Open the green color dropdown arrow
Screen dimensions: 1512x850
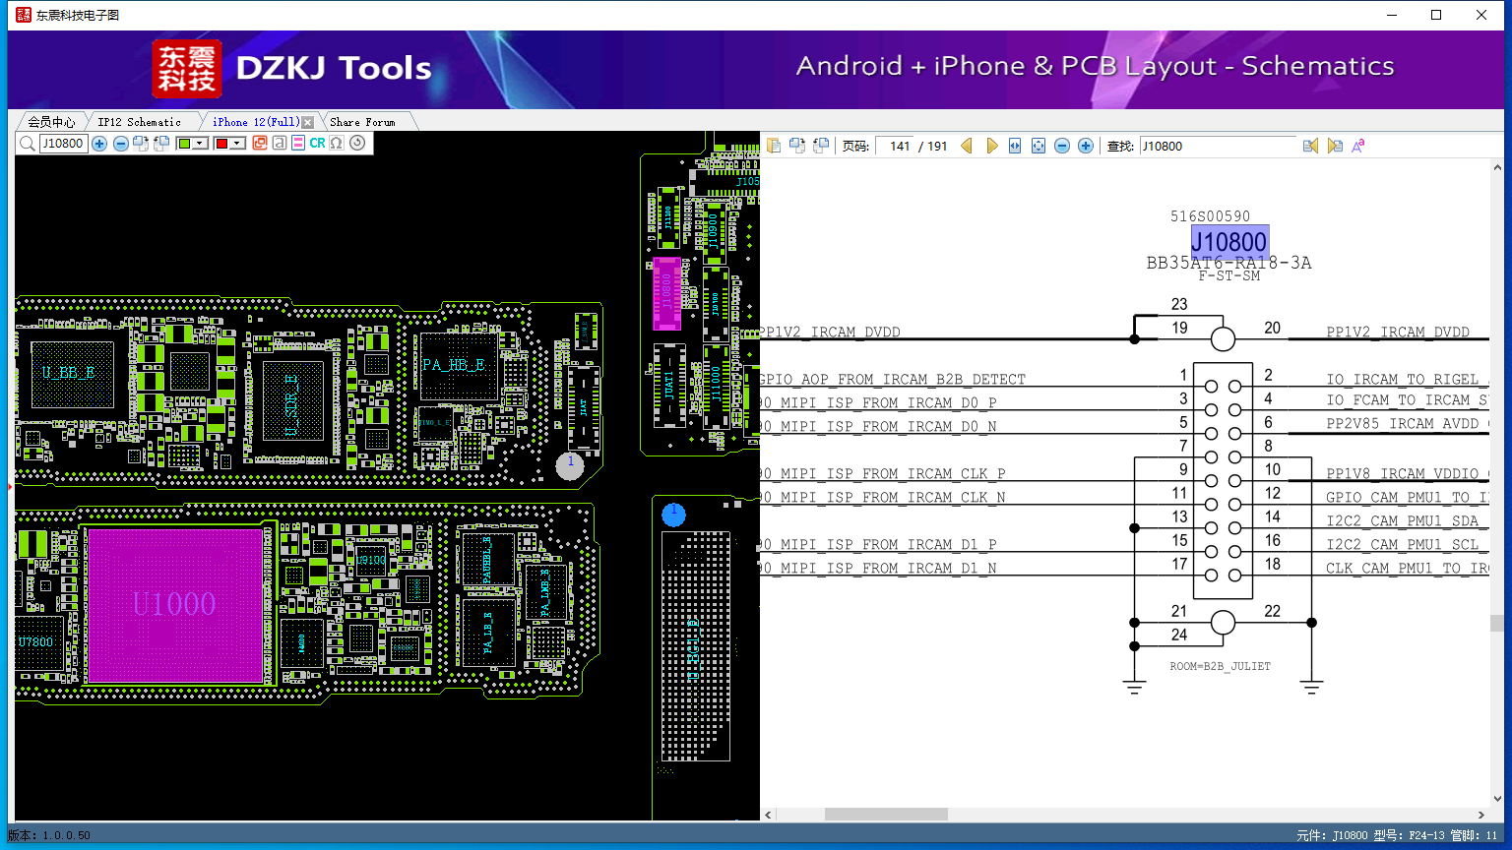tap(200, 144)
